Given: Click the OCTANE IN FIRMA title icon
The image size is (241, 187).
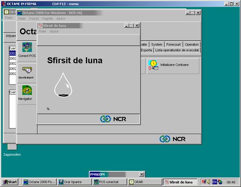Looking at the screenshot, I should [x=4, y=3].
